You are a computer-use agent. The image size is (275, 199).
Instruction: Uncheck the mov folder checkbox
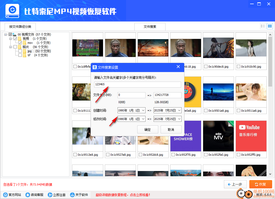20,43
